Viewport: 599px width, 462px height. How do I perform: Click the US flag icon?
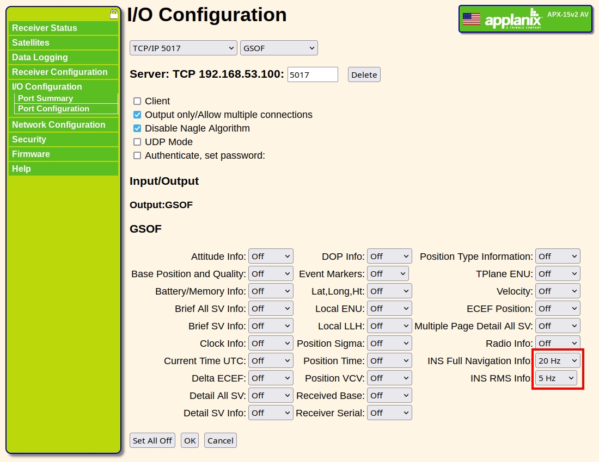click(472, 18)
